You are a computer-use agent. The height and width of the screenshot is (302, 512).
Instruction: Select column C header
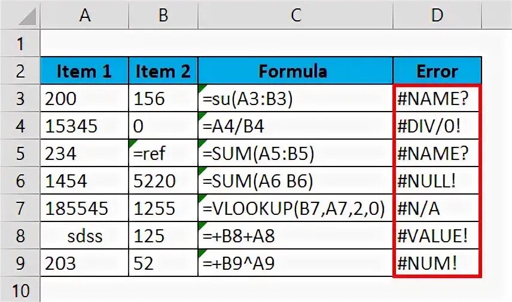click(295, 15)
